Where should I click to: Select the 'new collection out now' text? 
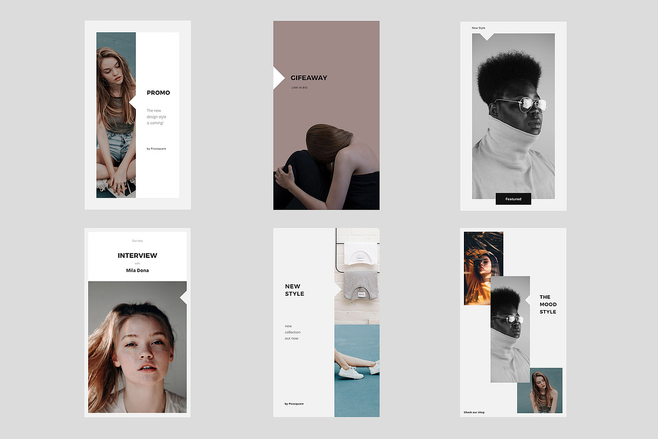pyautogui.click(x=292, y=333)
